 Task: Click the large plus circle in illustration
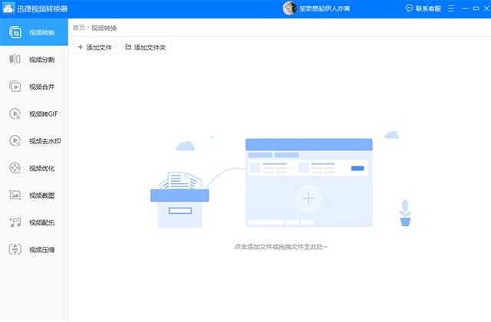point(308,199)
